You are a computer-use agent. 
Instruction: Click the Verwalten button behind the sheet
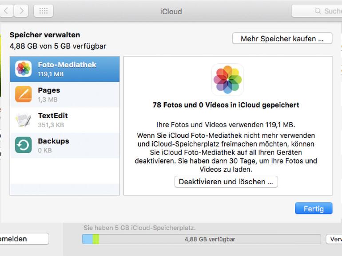pos(334,239)
